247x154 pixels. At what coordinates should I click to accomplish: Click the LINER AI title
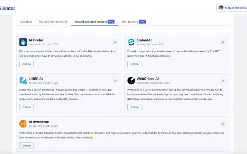(36, 79)
